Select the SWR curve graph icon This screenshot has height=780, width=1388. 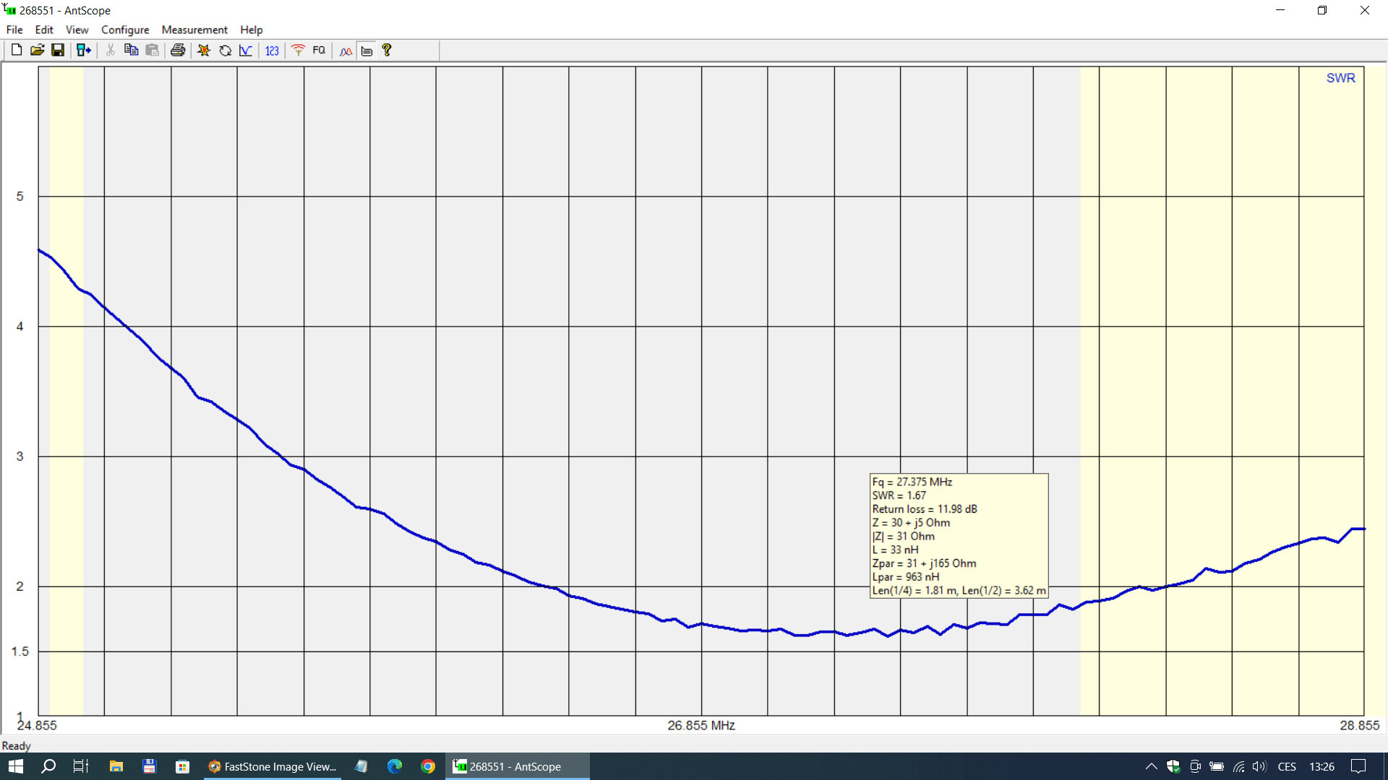click(246, 51)
